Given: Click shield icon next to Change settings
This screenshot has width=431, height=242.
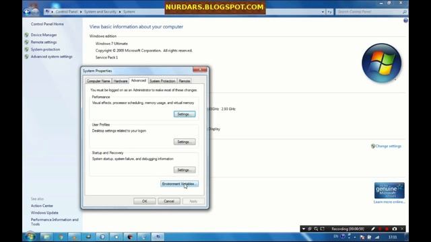Looking at the screenshot, I should pyautogui.click(x=373, y=147).
